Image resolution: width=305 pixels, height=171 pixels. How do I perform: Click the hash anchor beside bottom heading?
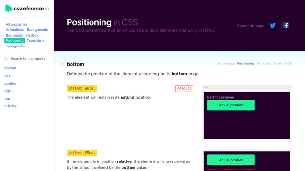pyautogui.click(x=62, y=64)
